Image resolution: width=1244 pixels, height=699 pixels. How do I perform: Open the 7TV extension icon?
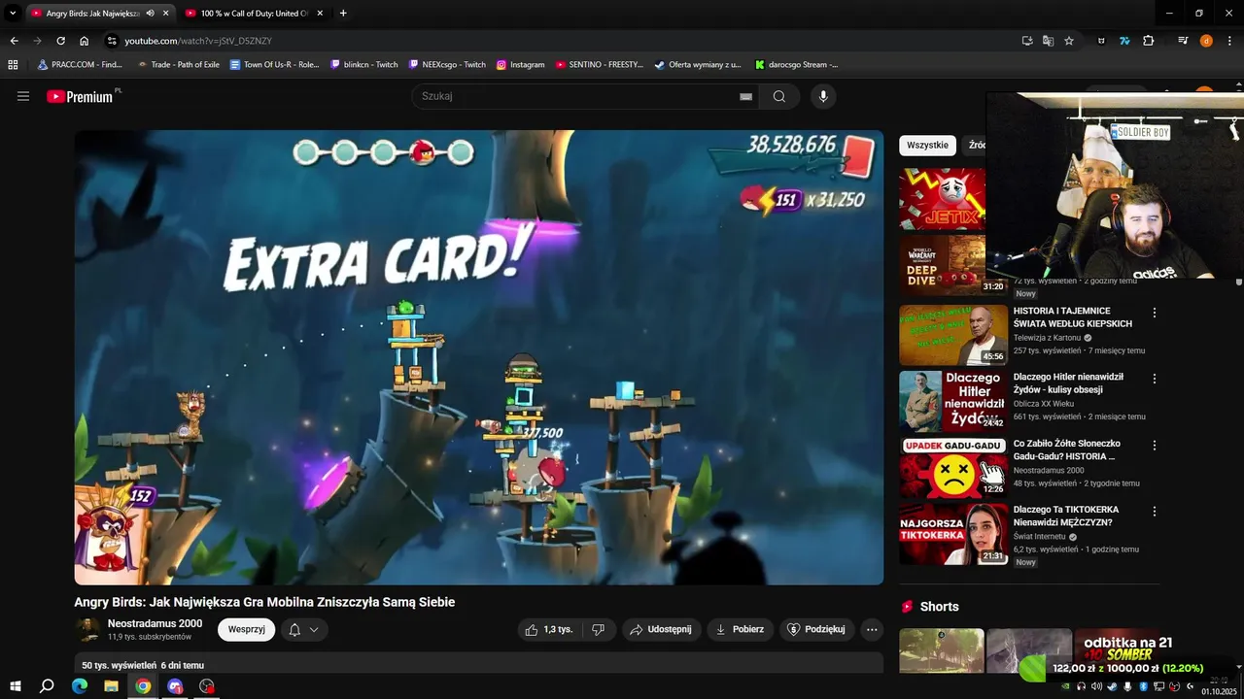tap(1124, 41)
